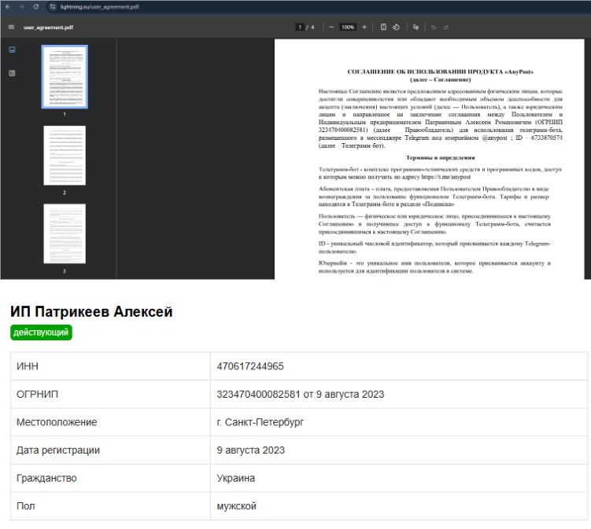Click the page number input field
Image resolution: width=591 pixels, height=529 pixels.
coord(300,27)
